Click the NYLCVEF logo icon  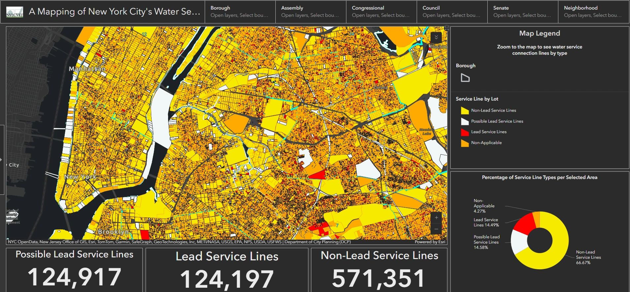click(15, 12)
